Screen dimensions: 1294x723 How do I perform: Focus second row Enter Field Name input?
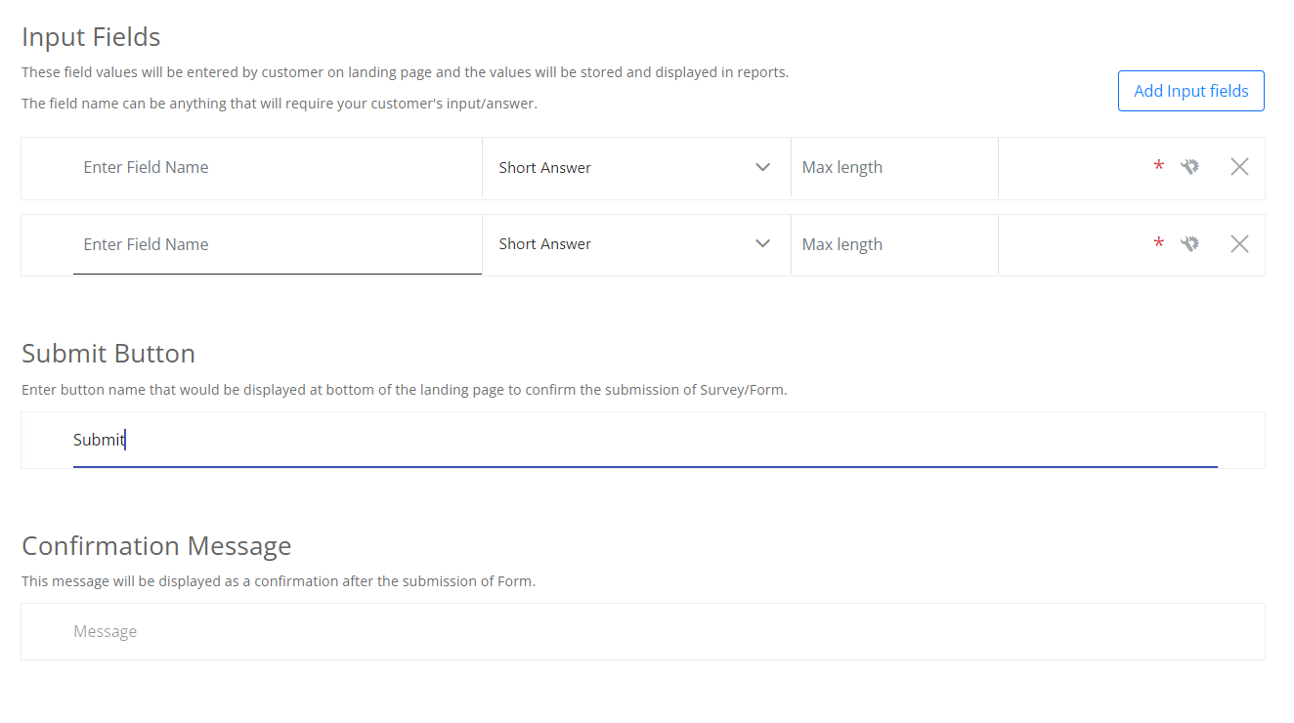278,245
